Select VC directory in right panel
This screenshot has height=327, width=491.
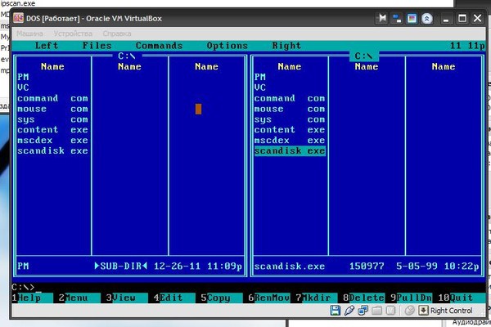pyautogui.click(x=290, y=87)
